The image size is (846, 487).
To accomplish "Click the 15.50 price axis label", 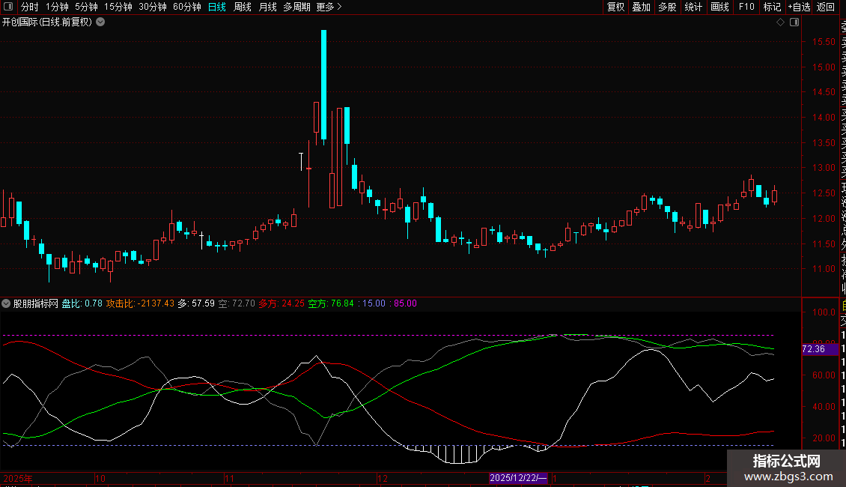I will coord(824,41).
